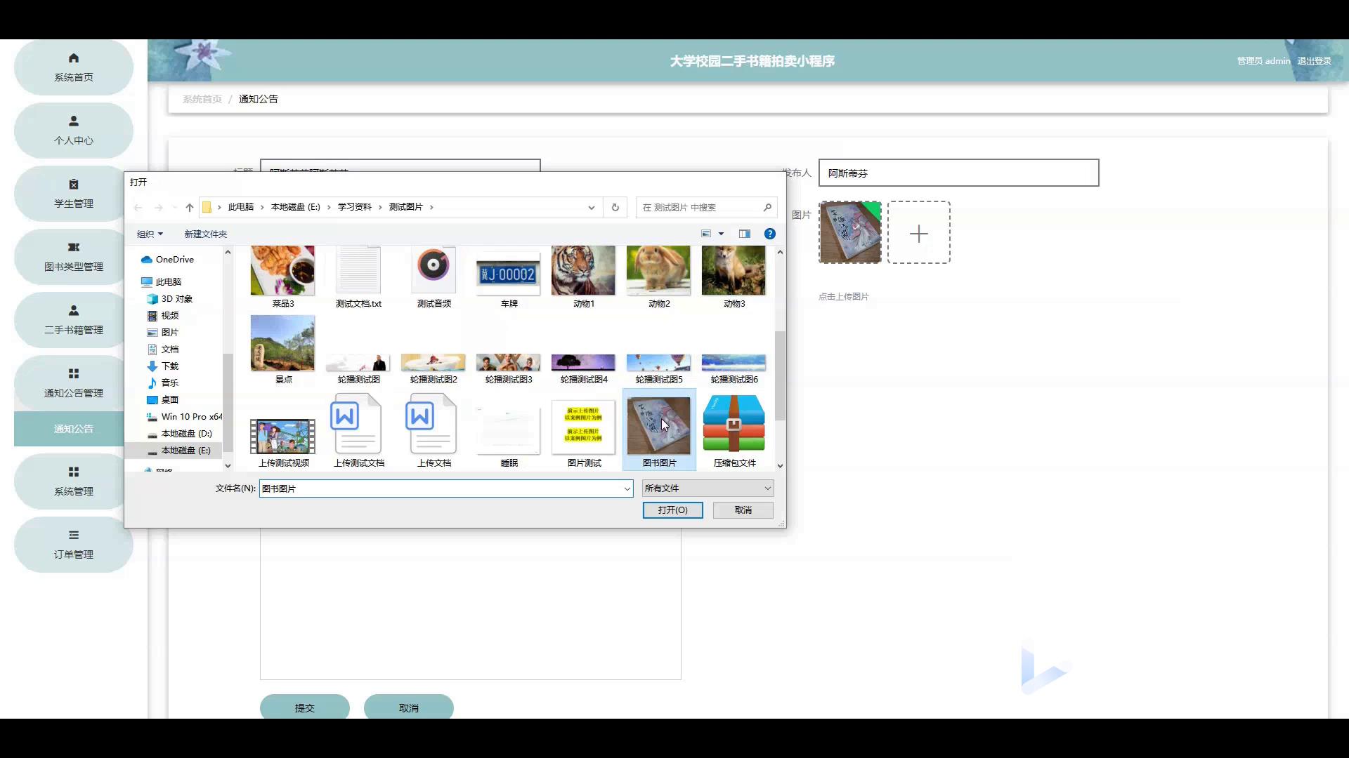Click 新建文件夹 in dialog toolbar
Screen dimensions: 1349x758
pos(205,234)
